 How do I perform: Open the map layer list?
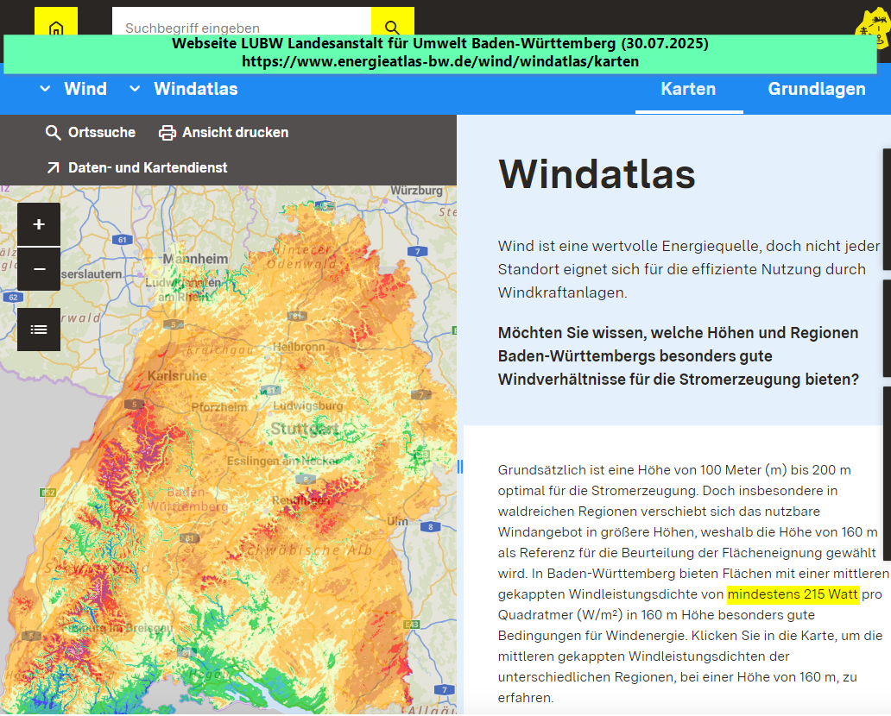[39, 330]
